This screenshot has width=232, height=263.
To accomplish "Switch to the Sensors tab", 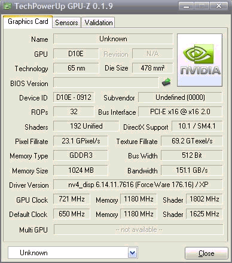I will 66,22.
